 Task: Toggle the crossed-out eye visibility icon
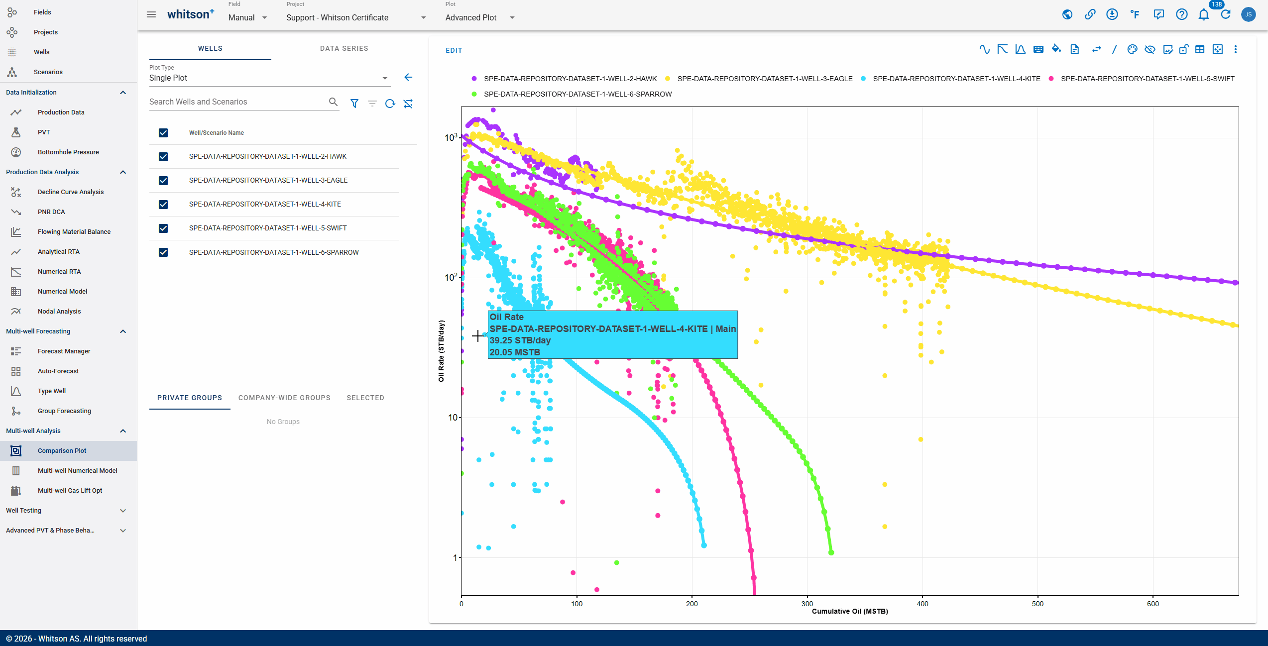pos(1150,49)
